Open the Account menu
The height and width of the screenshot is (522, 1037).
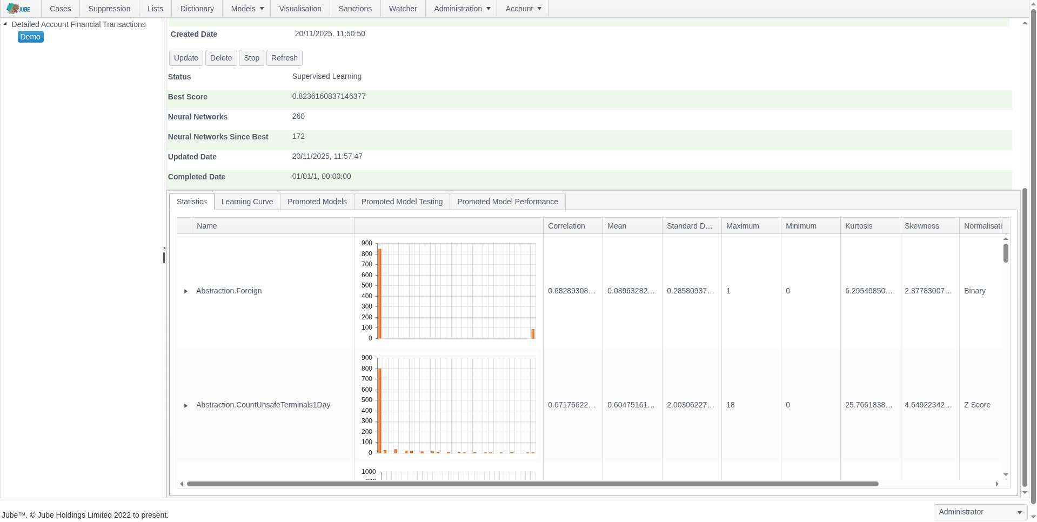pyautogui.click(x=523, y=9)
